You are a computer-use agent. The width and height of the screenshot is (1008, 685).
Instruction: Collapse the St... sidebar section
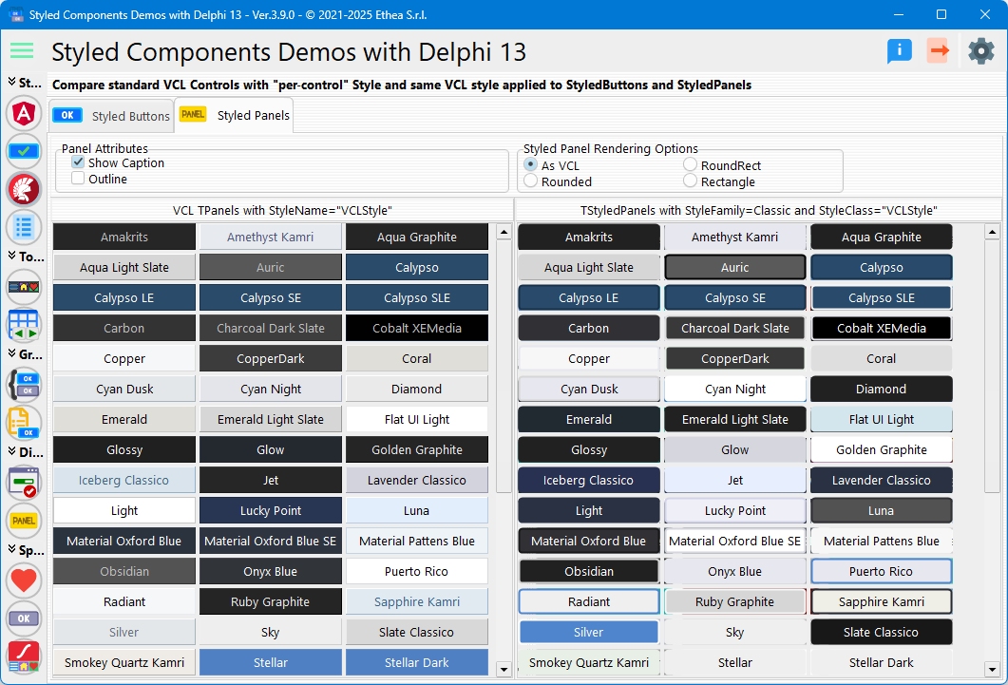point(23,84)
